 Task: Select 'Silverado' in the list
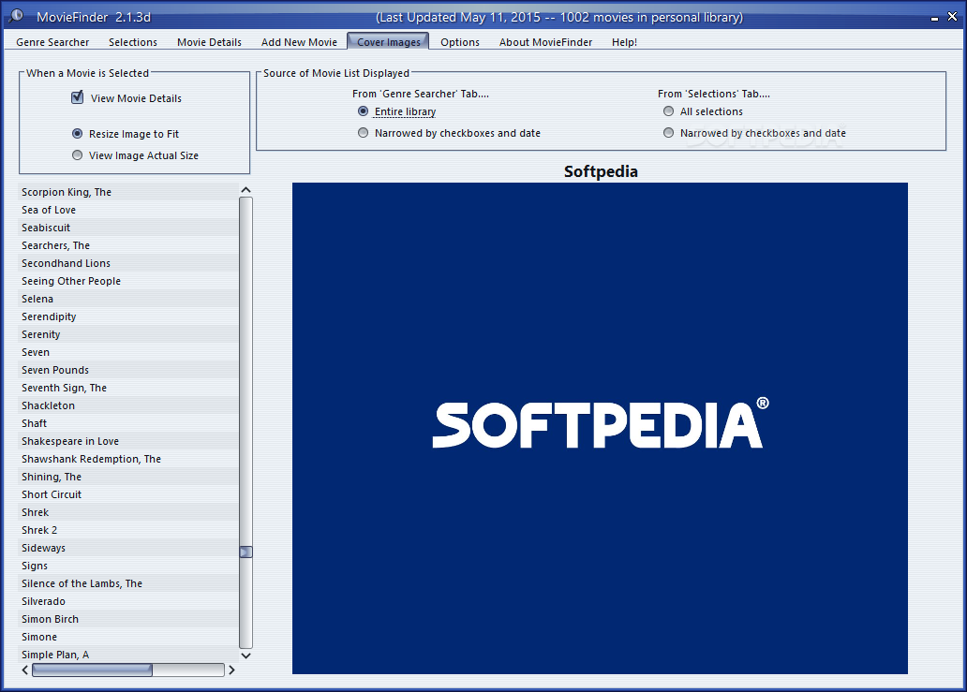(128, 601)
